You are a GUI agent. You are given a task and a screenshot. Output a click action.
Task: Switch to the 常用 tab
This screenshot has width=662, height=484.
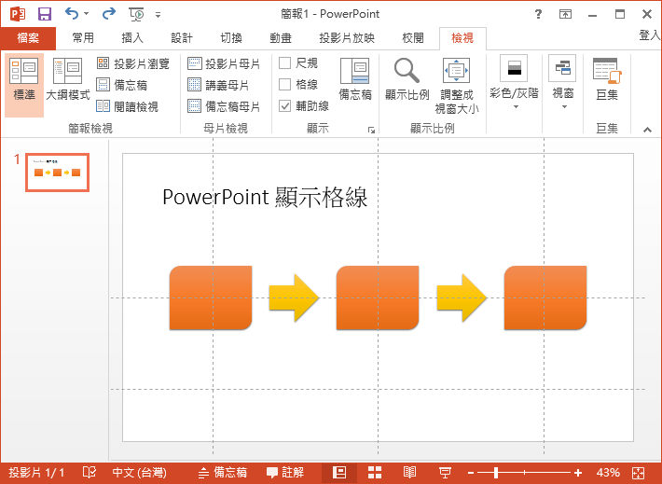point(83,38)
